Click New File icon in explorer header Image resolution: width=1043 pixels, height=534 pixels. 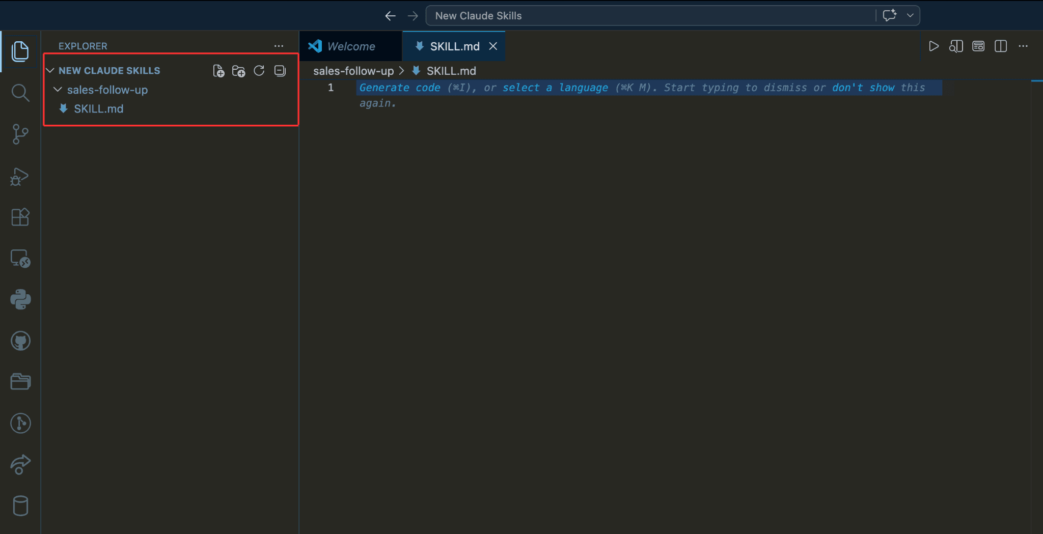(x=218, y=71)
